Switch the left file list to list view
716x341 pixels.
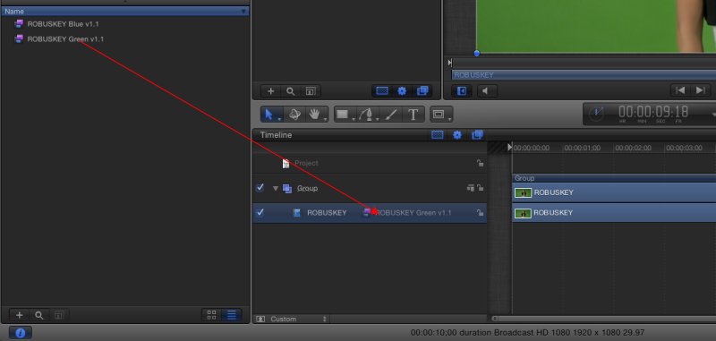232,314
